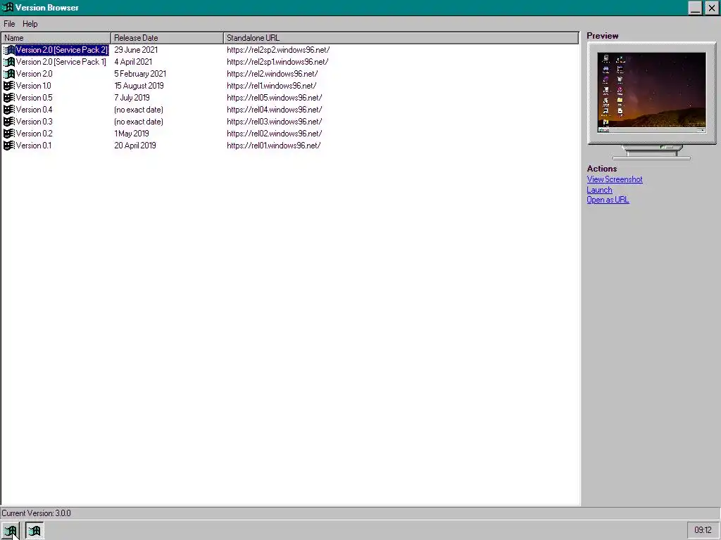Click the Version Browser taskbar button
This screenshot has height=540, width=721.
pos(35,531)
